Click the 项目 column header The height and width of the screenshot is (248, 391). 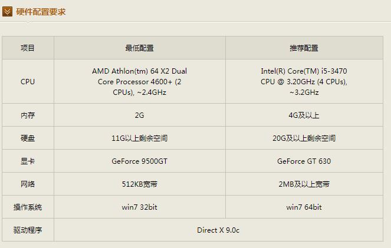[28, 48]
